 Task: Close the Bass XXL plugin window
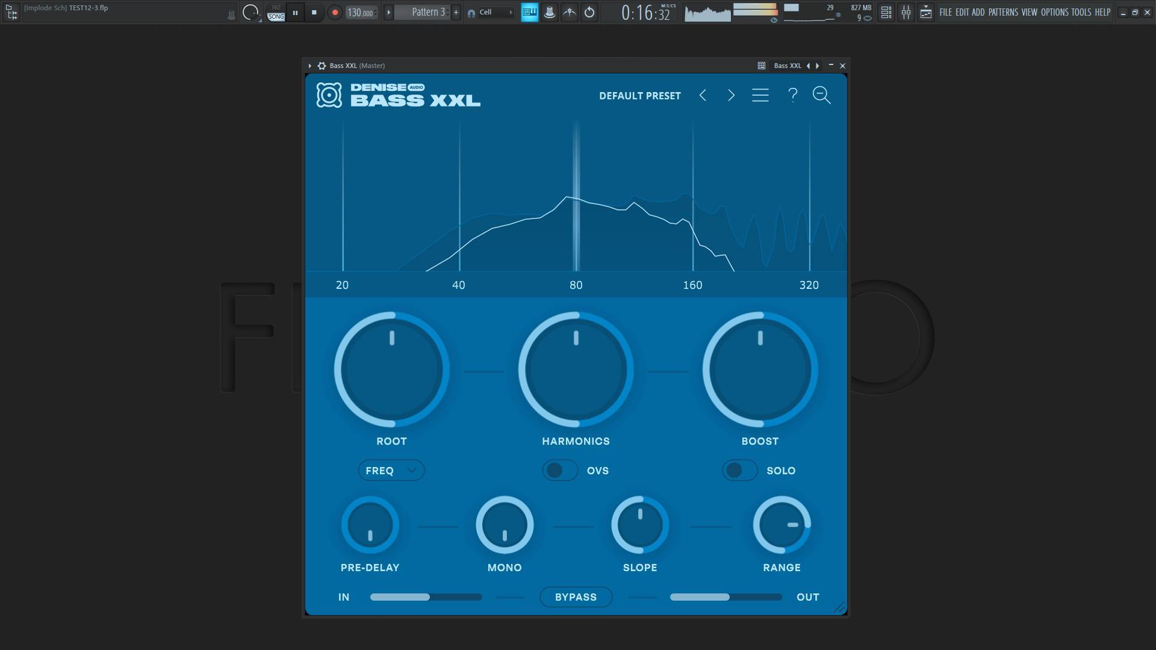click(843, 66)
